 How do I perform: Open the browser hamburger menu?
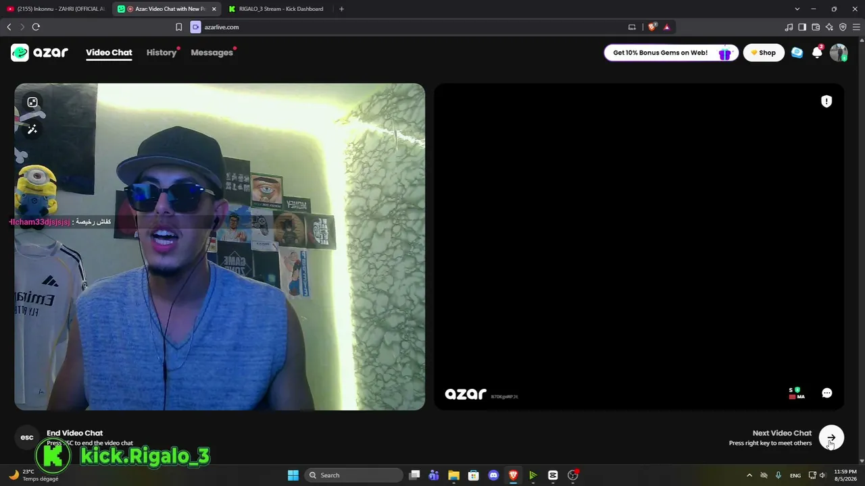[x=856, y=27]
